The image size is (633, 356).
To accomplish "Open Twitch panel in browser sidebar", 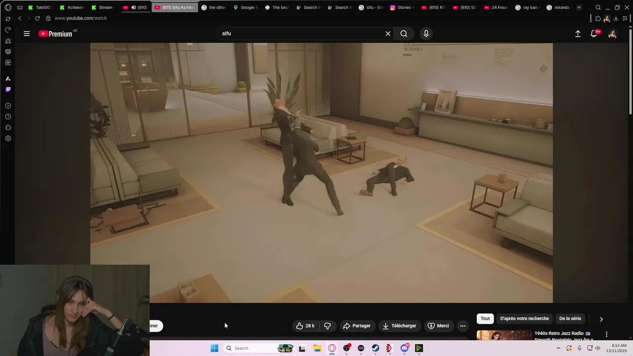I will coord(8,89).
